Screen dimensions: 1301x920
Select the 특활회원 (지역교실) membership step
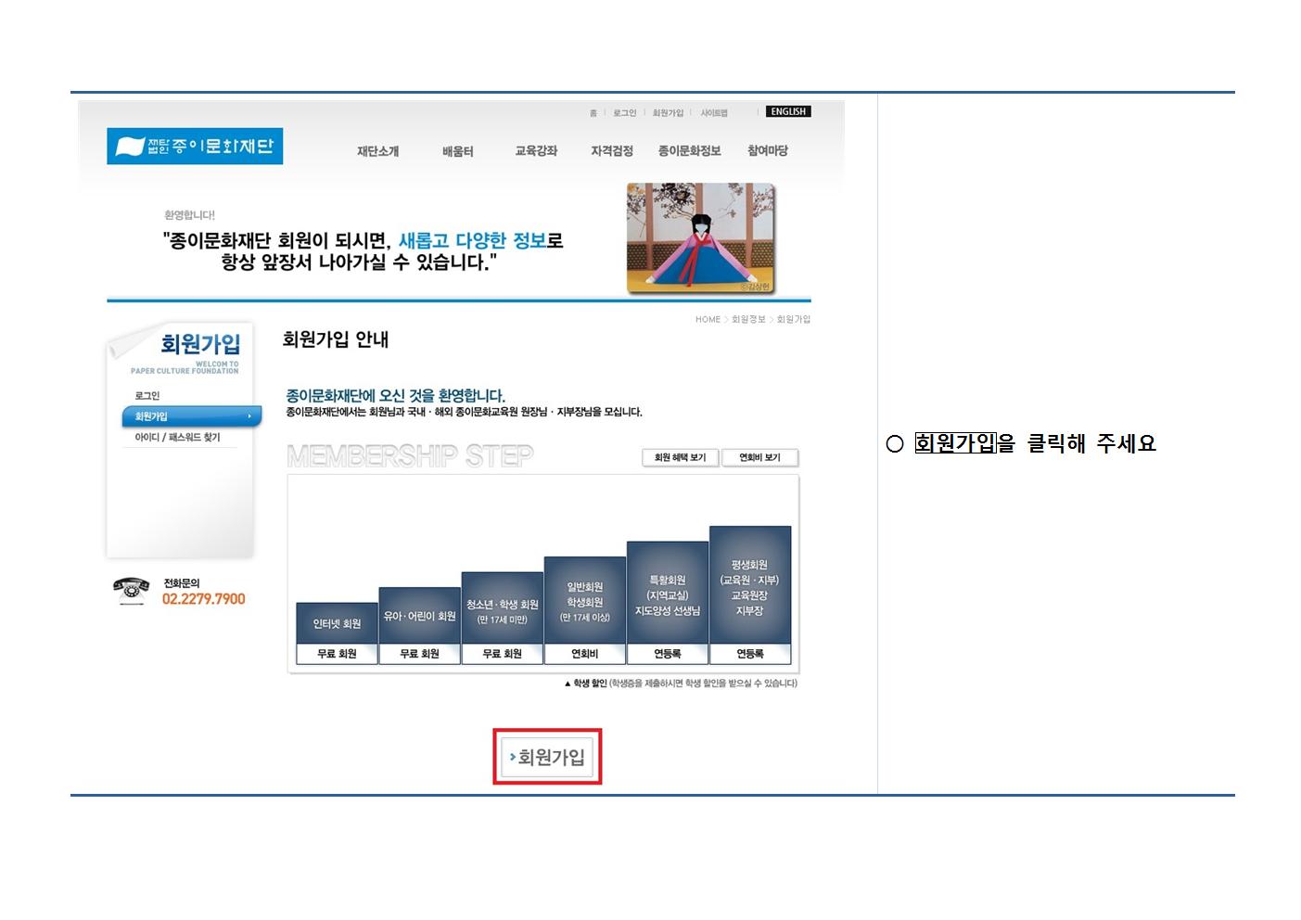(x=668, y=594)
